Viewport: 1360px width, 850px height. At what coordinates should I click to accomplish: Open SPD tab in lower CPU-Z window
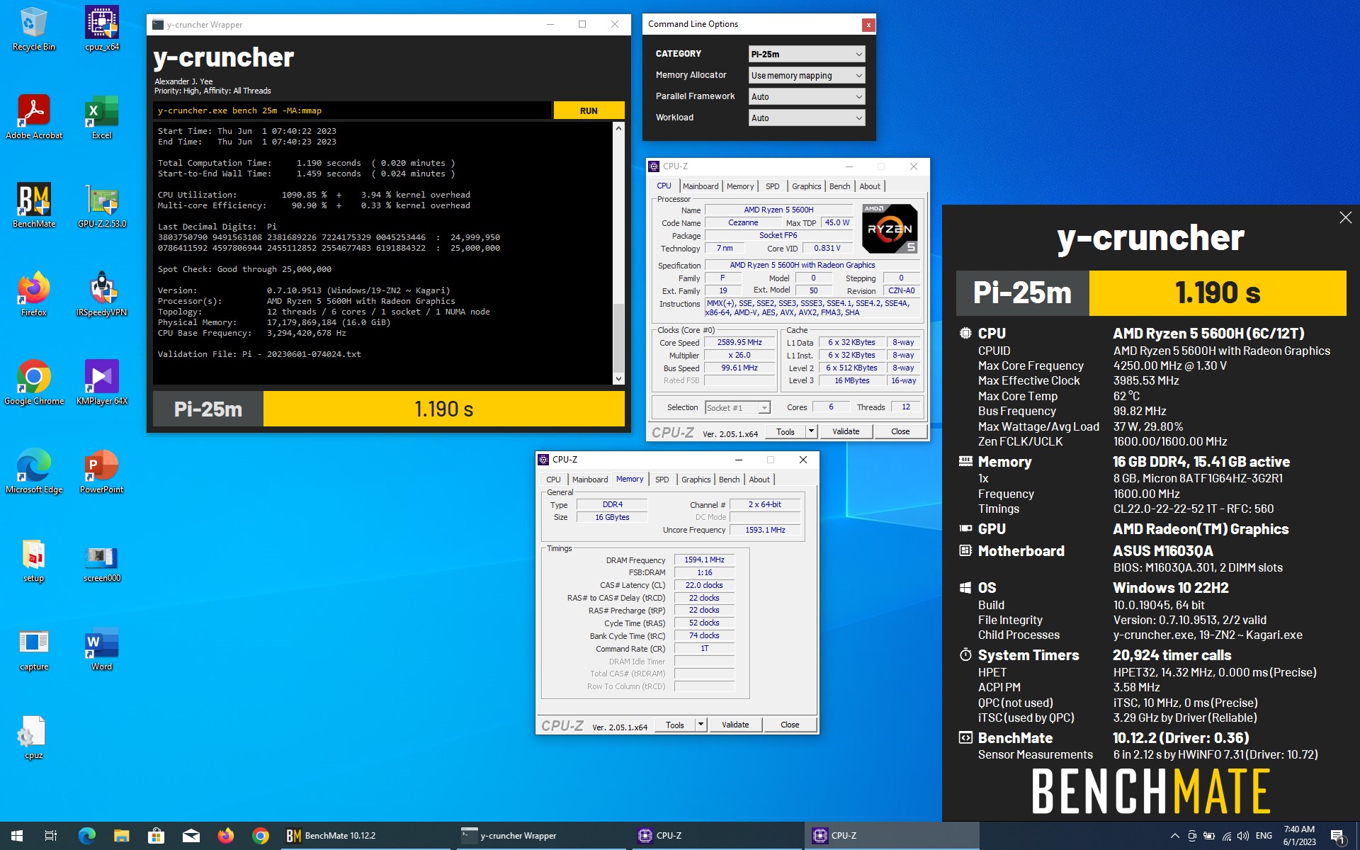pos(662,480)
